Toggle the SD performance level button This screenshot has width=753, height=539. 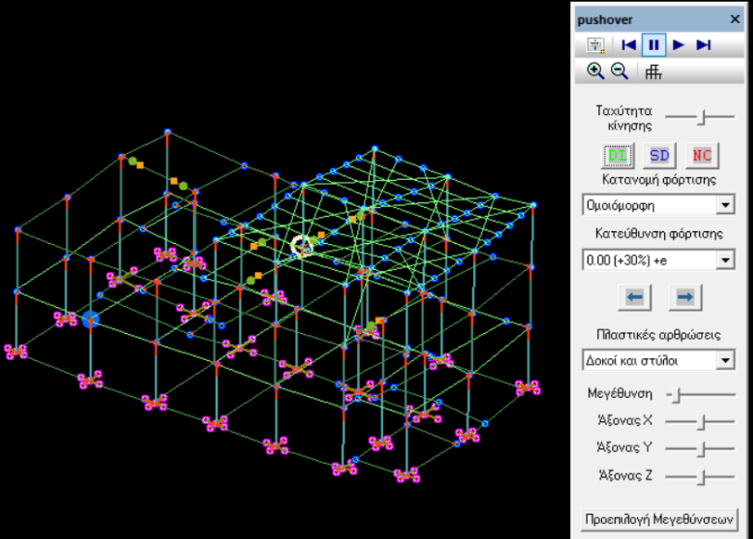coord(659,156)
